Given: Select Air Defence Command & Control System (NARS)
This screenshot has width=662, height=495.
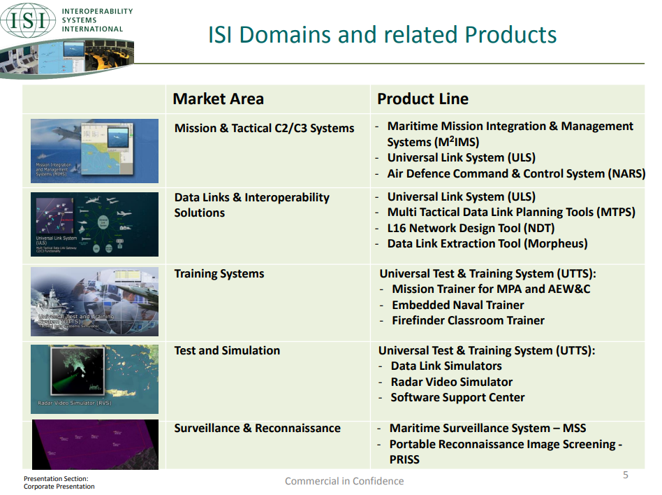Looking at the screenshot, I should [x=516, y=173].
